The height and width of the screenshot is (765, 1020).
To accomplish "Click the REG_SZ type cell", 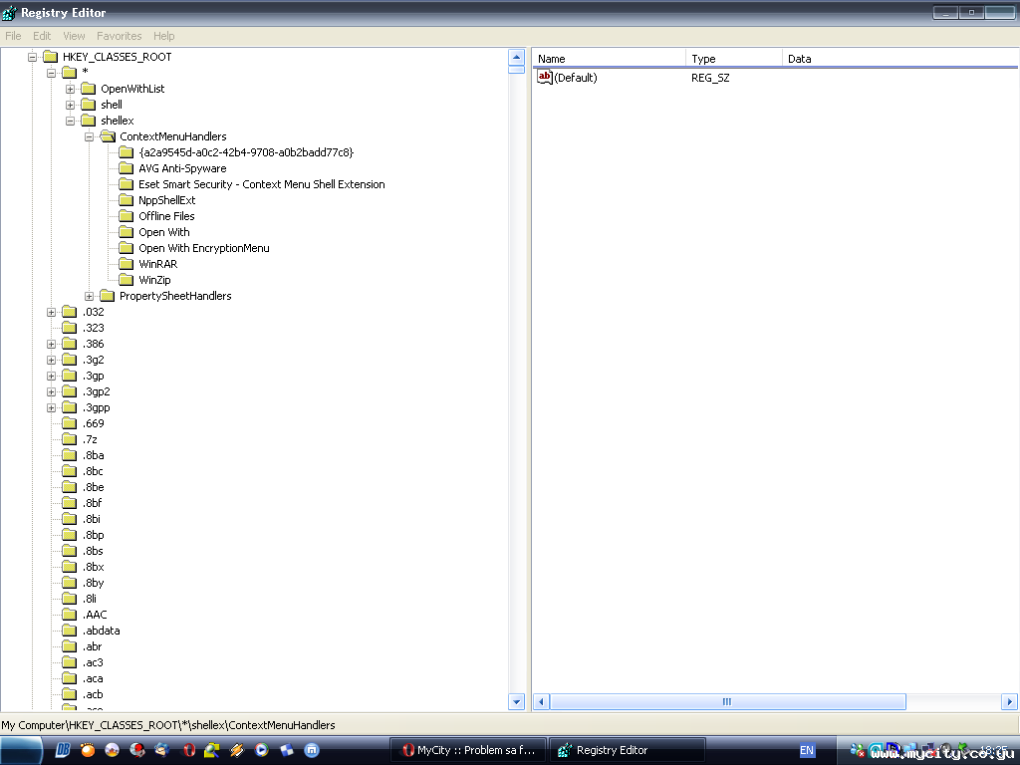I will [710, 78].
